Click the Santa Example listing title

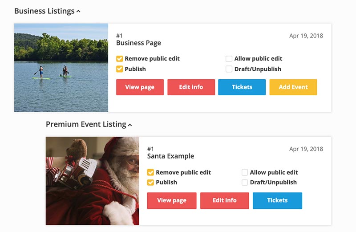[x=170, y=156]
